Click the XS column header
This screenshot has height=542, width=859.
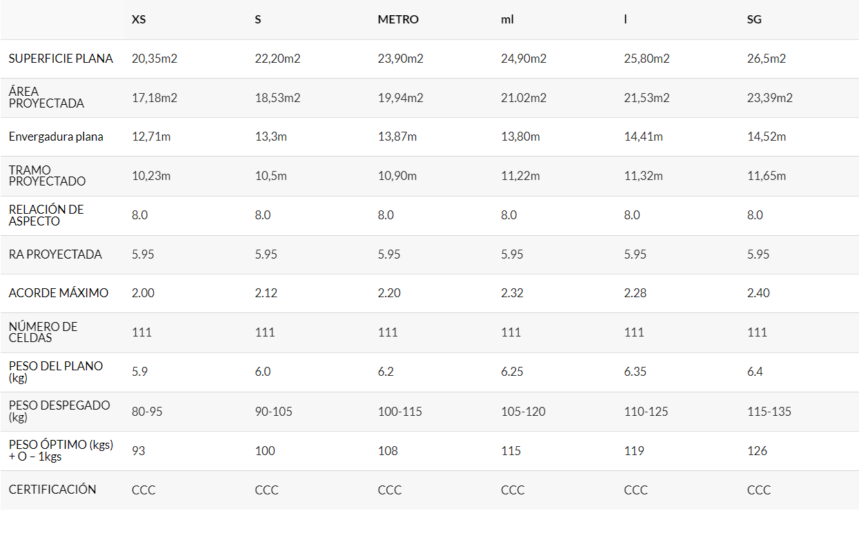click(x=139, y=19)
